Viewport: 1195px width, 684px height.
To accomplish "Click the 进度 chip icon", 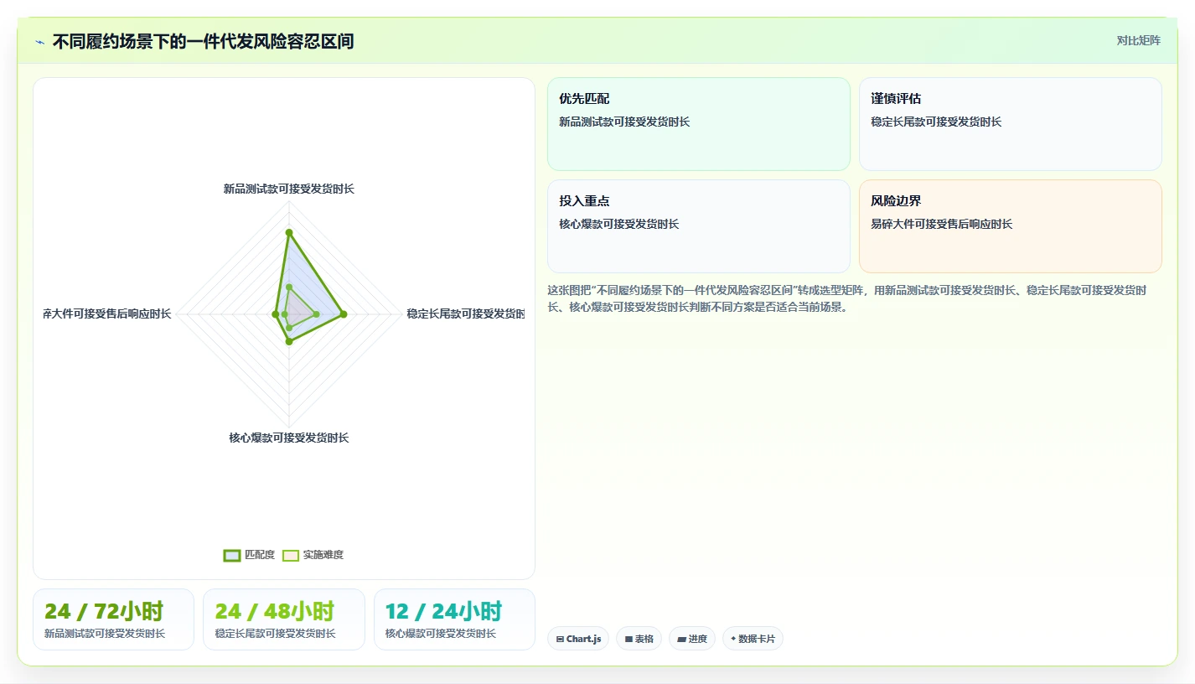I will point(681,639).
